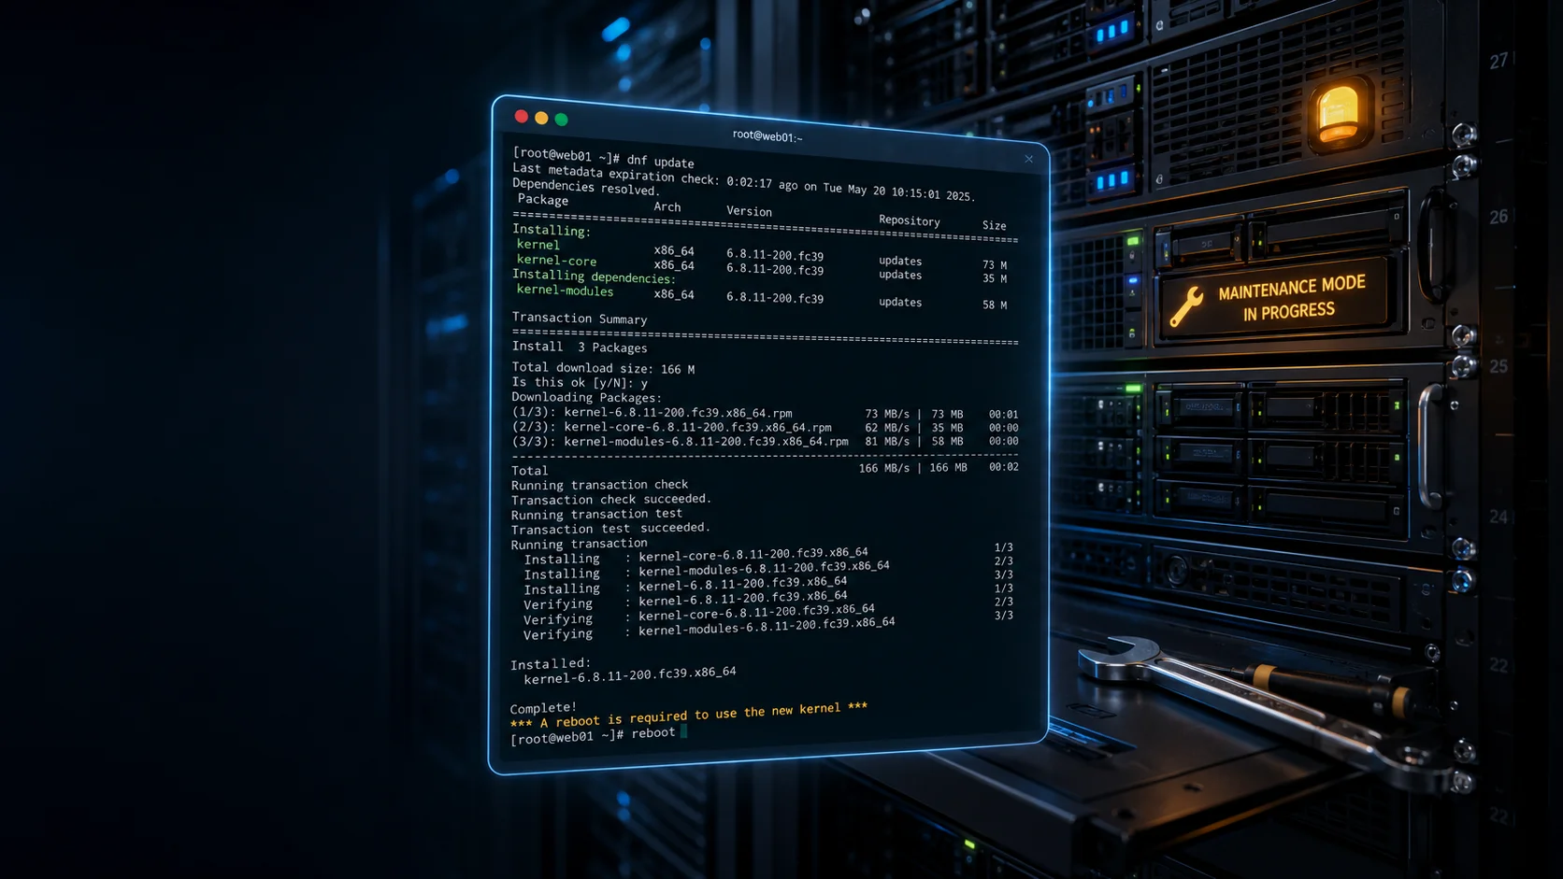This screenshot has width=1563, height=879.
Task: Click the 'Install 3 Packages' line
Action: tap(579, 347)
